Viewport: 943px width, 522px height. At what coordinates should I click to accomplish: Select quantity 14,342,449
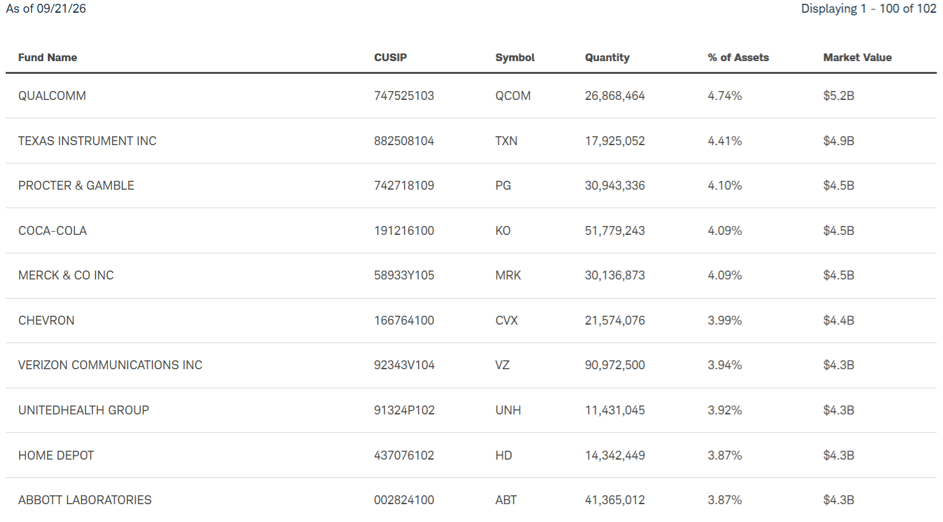615,455
